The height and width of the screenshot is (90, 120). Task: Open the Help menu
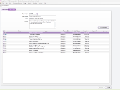click(45, 3)
